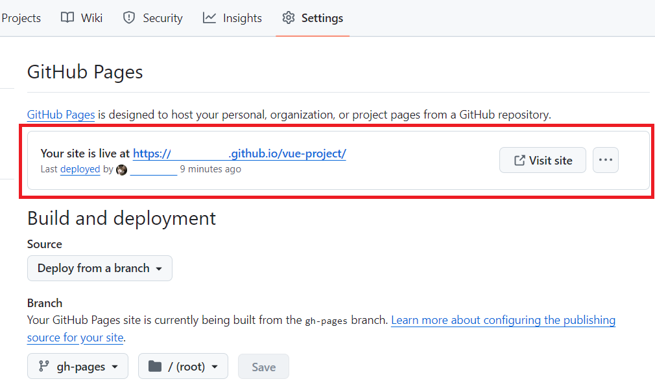Open the deployer's username link

tap(154, 170)
